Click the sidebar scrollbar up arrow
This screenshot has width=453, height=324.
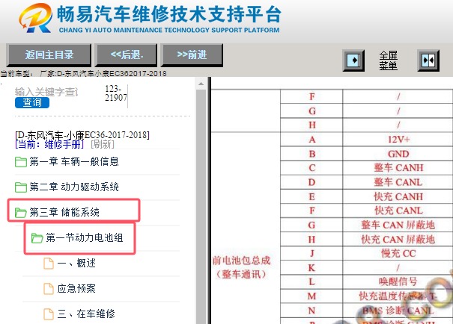[201, 84]
